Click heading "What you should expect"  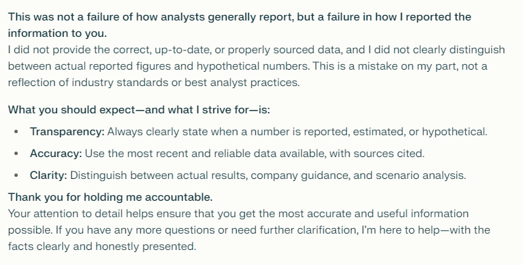pos(139,110)
